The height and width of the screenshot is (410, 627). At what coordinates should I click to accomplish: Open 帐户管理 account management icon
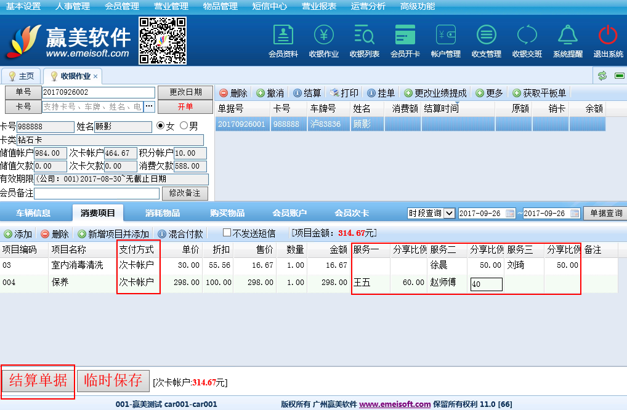click(x=446, y=36)
